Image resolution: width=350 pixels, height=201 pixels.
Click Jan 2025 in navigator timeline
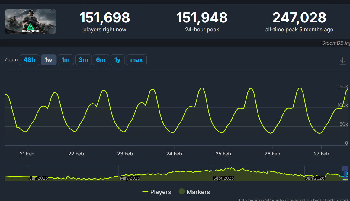click(x=38, y=178)
